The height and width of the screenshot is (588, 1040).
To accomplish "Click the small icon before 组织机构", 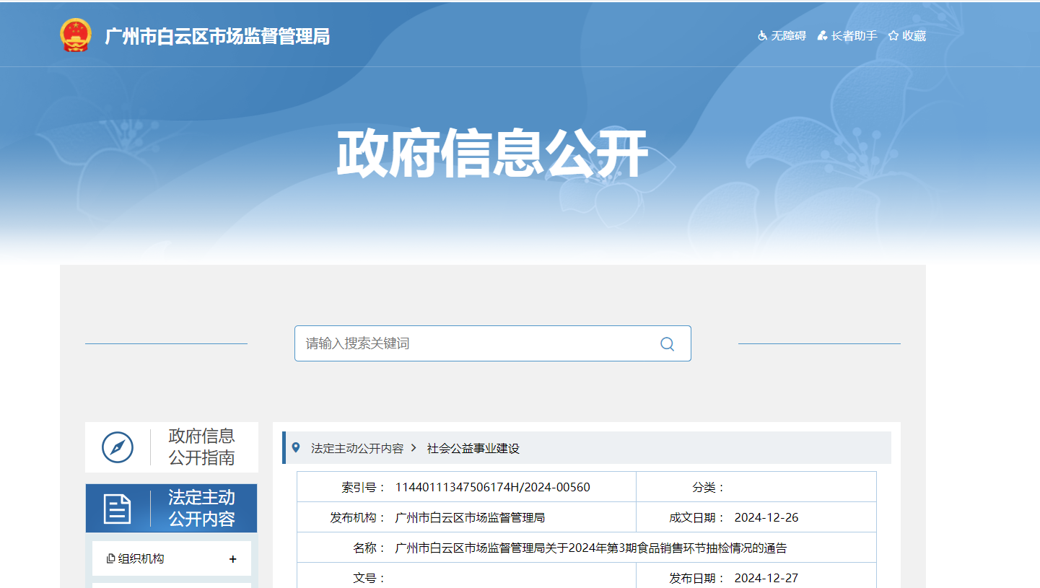I will 111,559.
